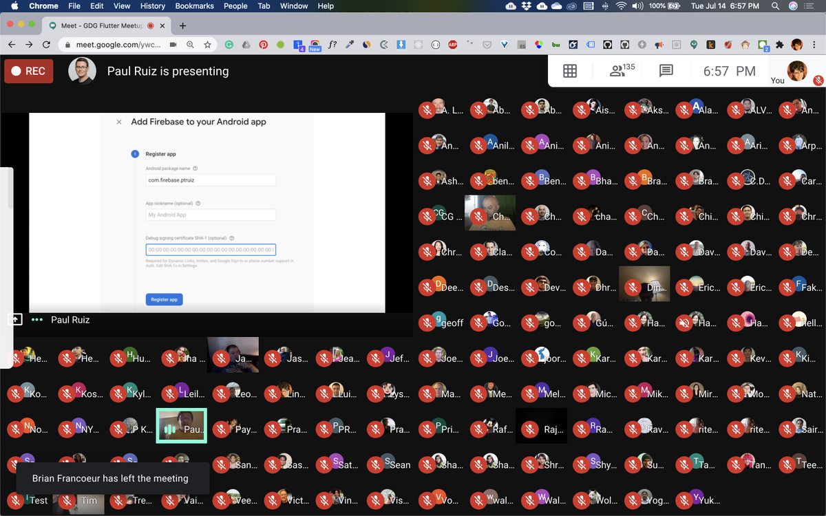This screenshot has height=516, width=826.
Task: Click the muted mic on geoff's tile
Action: (427, 323)
